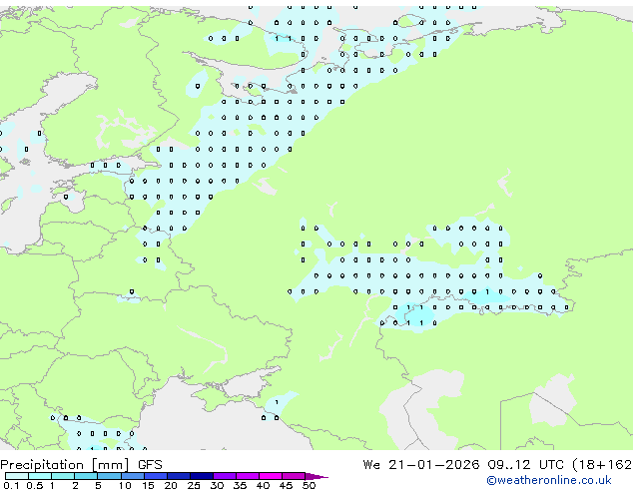Click the legend scale label '0.5'
633x489 pixels.
coord(35,485)
